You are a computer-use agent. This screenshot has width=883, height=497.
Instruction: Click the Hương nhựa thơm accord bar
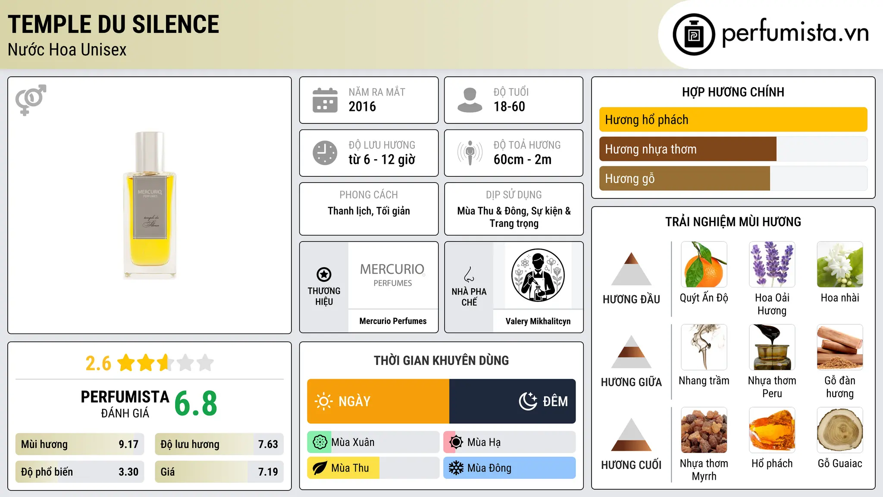(733, 149)
